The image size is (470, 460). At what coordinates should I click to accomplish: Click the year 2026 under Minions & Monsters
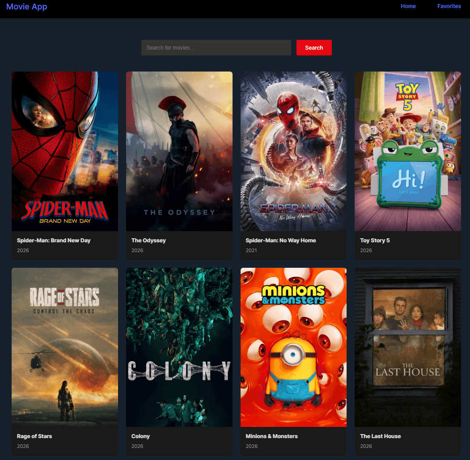251,446
